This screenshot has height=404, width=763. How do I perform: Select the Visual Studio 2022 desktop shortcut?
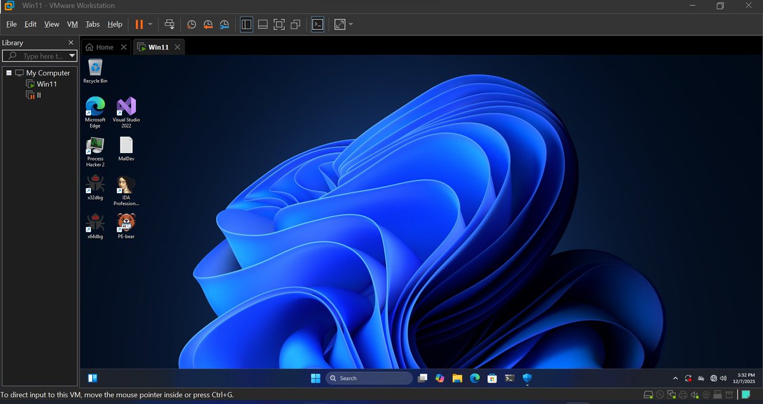tap(126, 112)
